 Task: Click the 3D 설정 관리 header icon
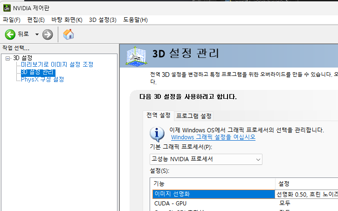point(137,56)
